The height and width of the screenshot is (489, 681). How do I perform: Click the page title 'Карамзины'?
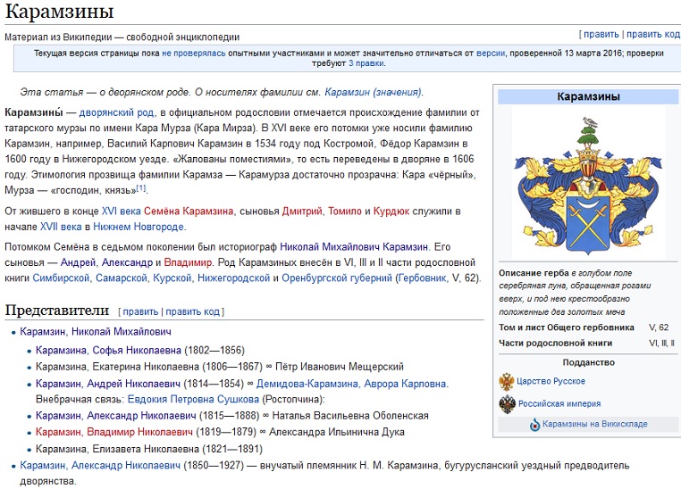[59, 12]
